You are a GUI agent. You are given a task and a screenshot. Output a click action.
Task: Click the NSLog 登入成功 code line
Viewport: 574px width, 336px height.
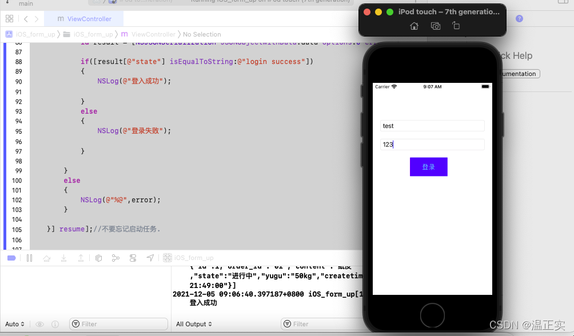pos(134,81)
